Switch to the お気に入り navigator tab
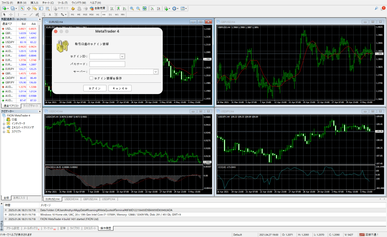Image resolution: width=387 pixels, height=237 pixels. (x=19, y=198)
